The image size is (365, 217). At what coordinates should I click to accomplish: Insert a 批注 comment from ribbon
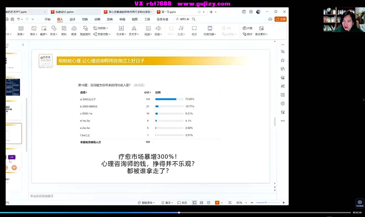click(x=194, y=31)
